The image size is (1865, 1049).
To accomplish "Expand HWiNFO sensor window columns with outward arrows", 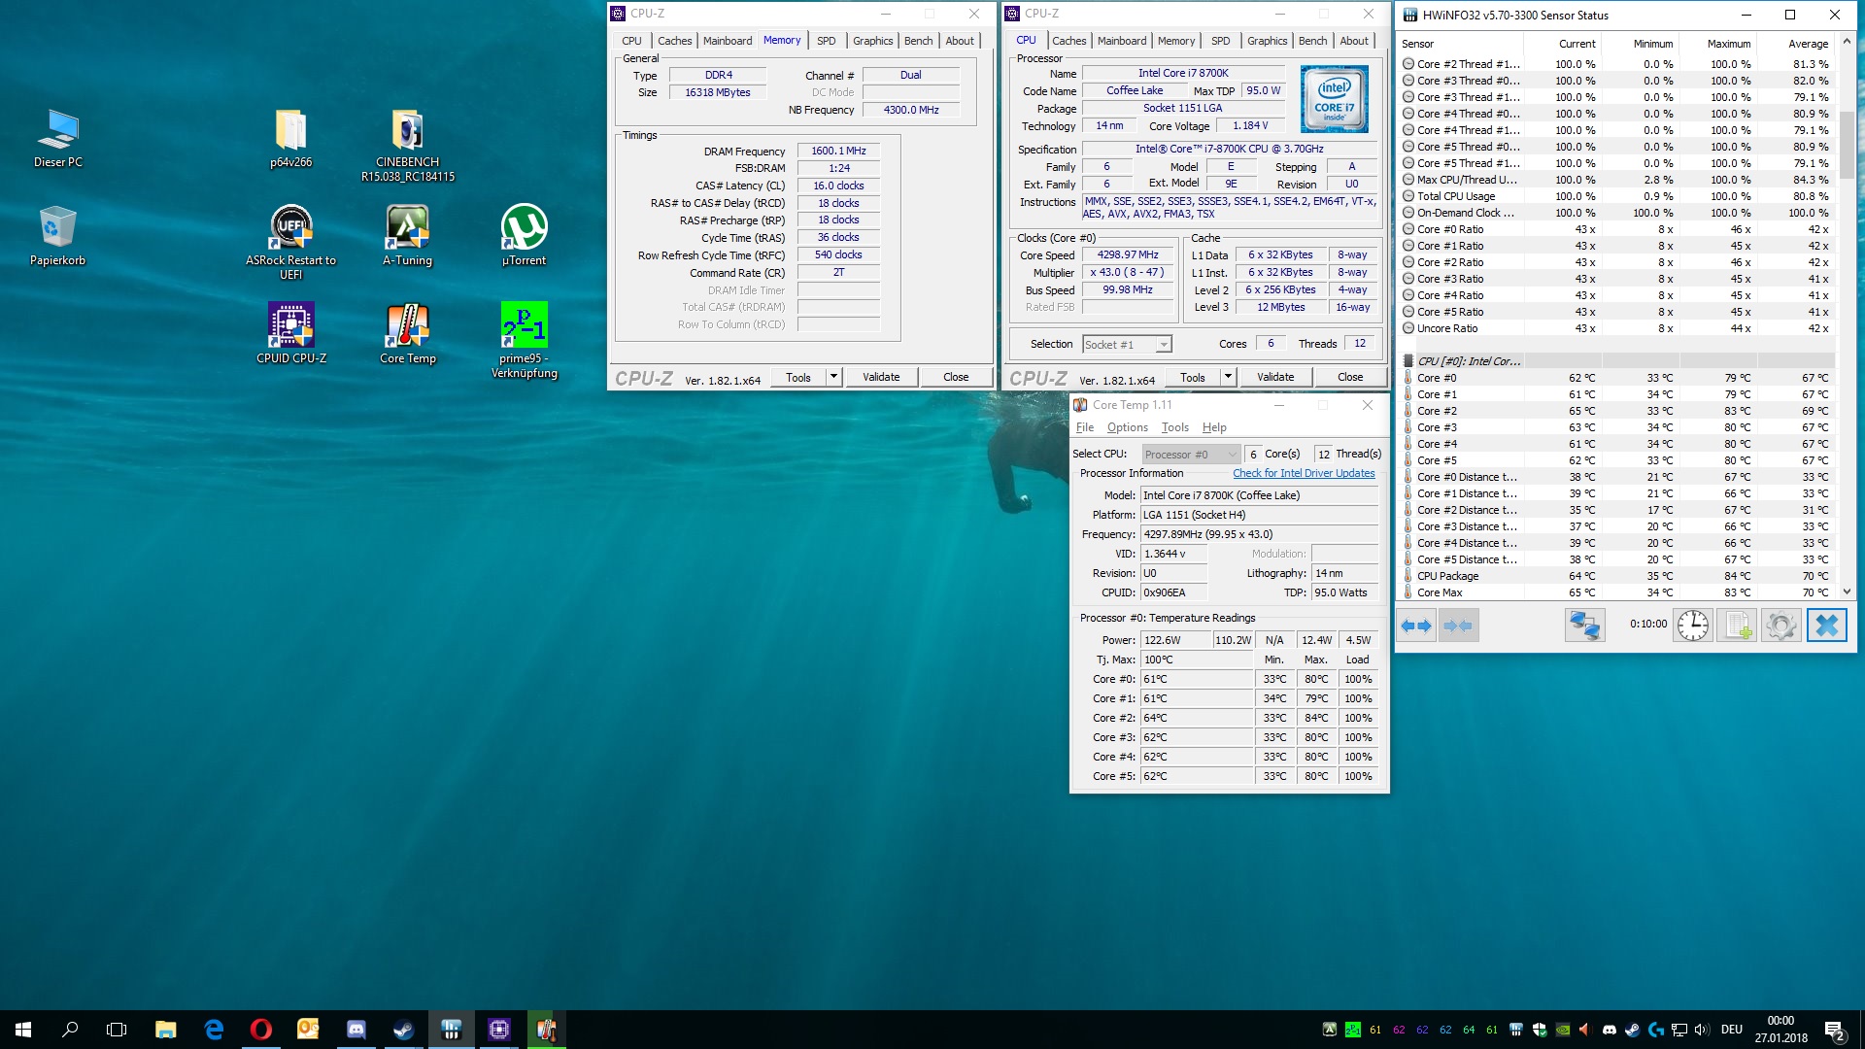I will (1416, 626).
